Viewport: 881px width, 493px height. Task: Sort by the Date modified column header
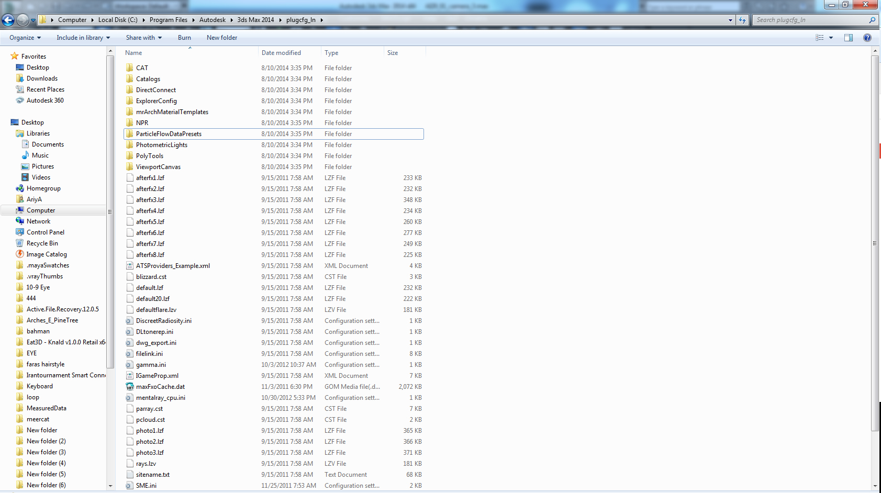tap(281, 53)
